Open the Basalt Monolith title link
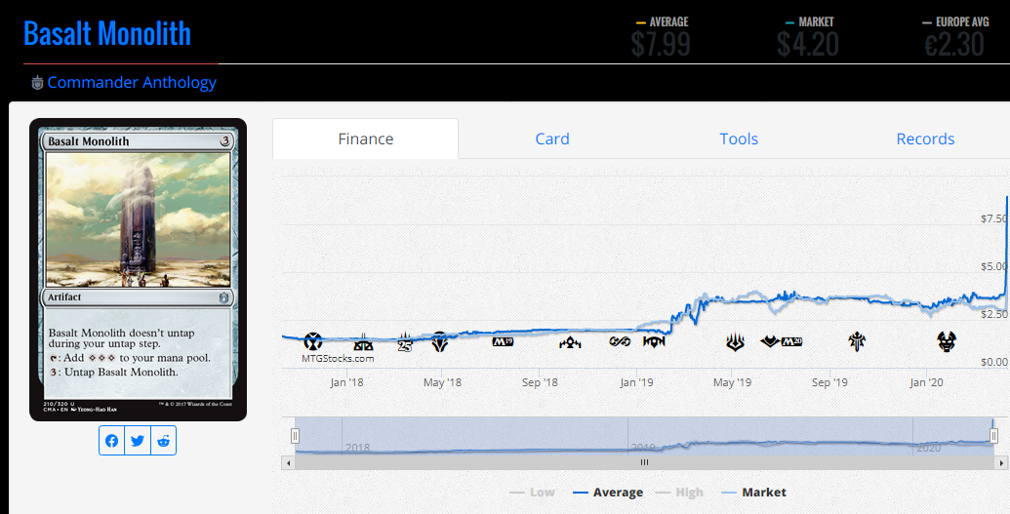The height and width of the screenshot is (514, 1010). (107, 33)
